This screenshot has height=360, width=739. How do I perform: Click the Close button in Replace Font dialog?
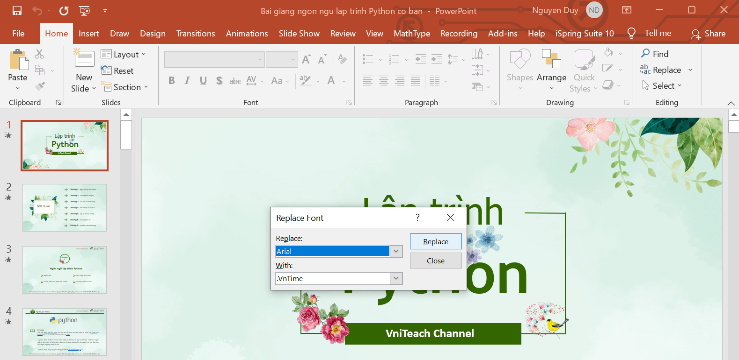tap(436, 261)
